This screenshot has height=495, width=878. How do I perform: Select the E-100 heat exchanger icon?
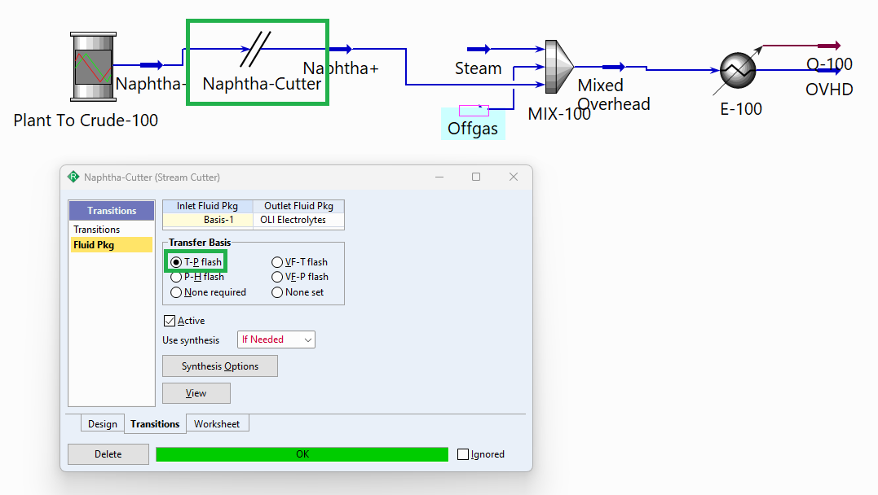pos(738,71)
